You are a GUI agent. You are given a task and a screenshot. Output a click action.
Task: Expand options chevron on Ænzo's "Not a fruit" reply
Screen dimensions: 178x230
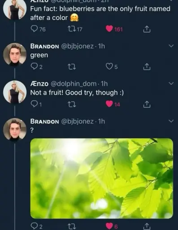point(171,83)
